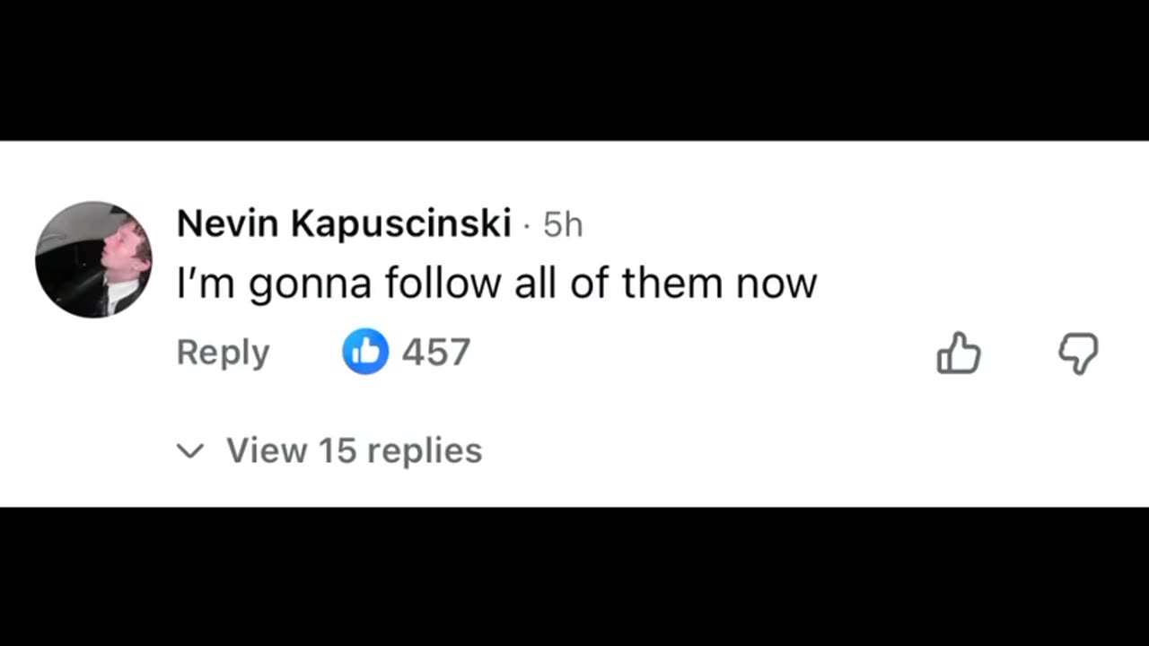
Task: Click the black bar below the comment
Action: 574,576
